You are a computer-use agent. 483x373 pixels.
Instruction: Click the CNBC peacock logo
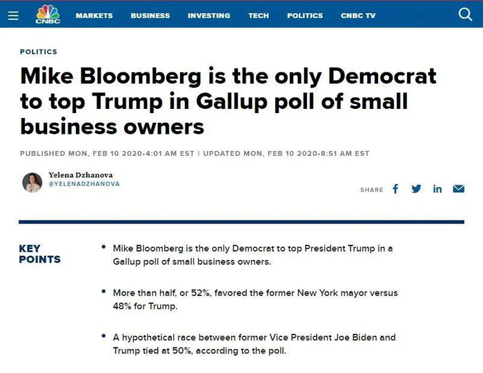pyautogui.click(x=48, y=14)
